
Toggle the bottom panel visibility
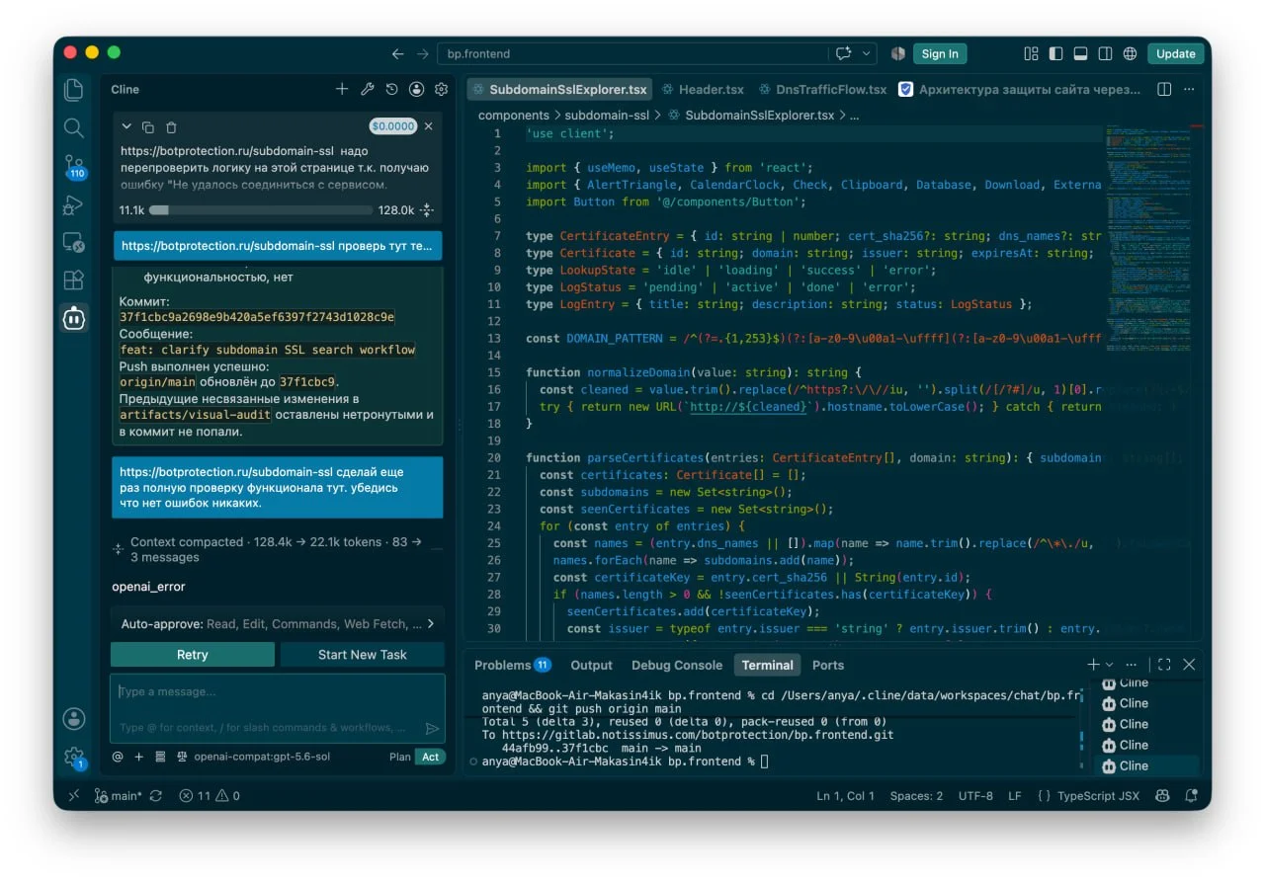[1081, 54]
